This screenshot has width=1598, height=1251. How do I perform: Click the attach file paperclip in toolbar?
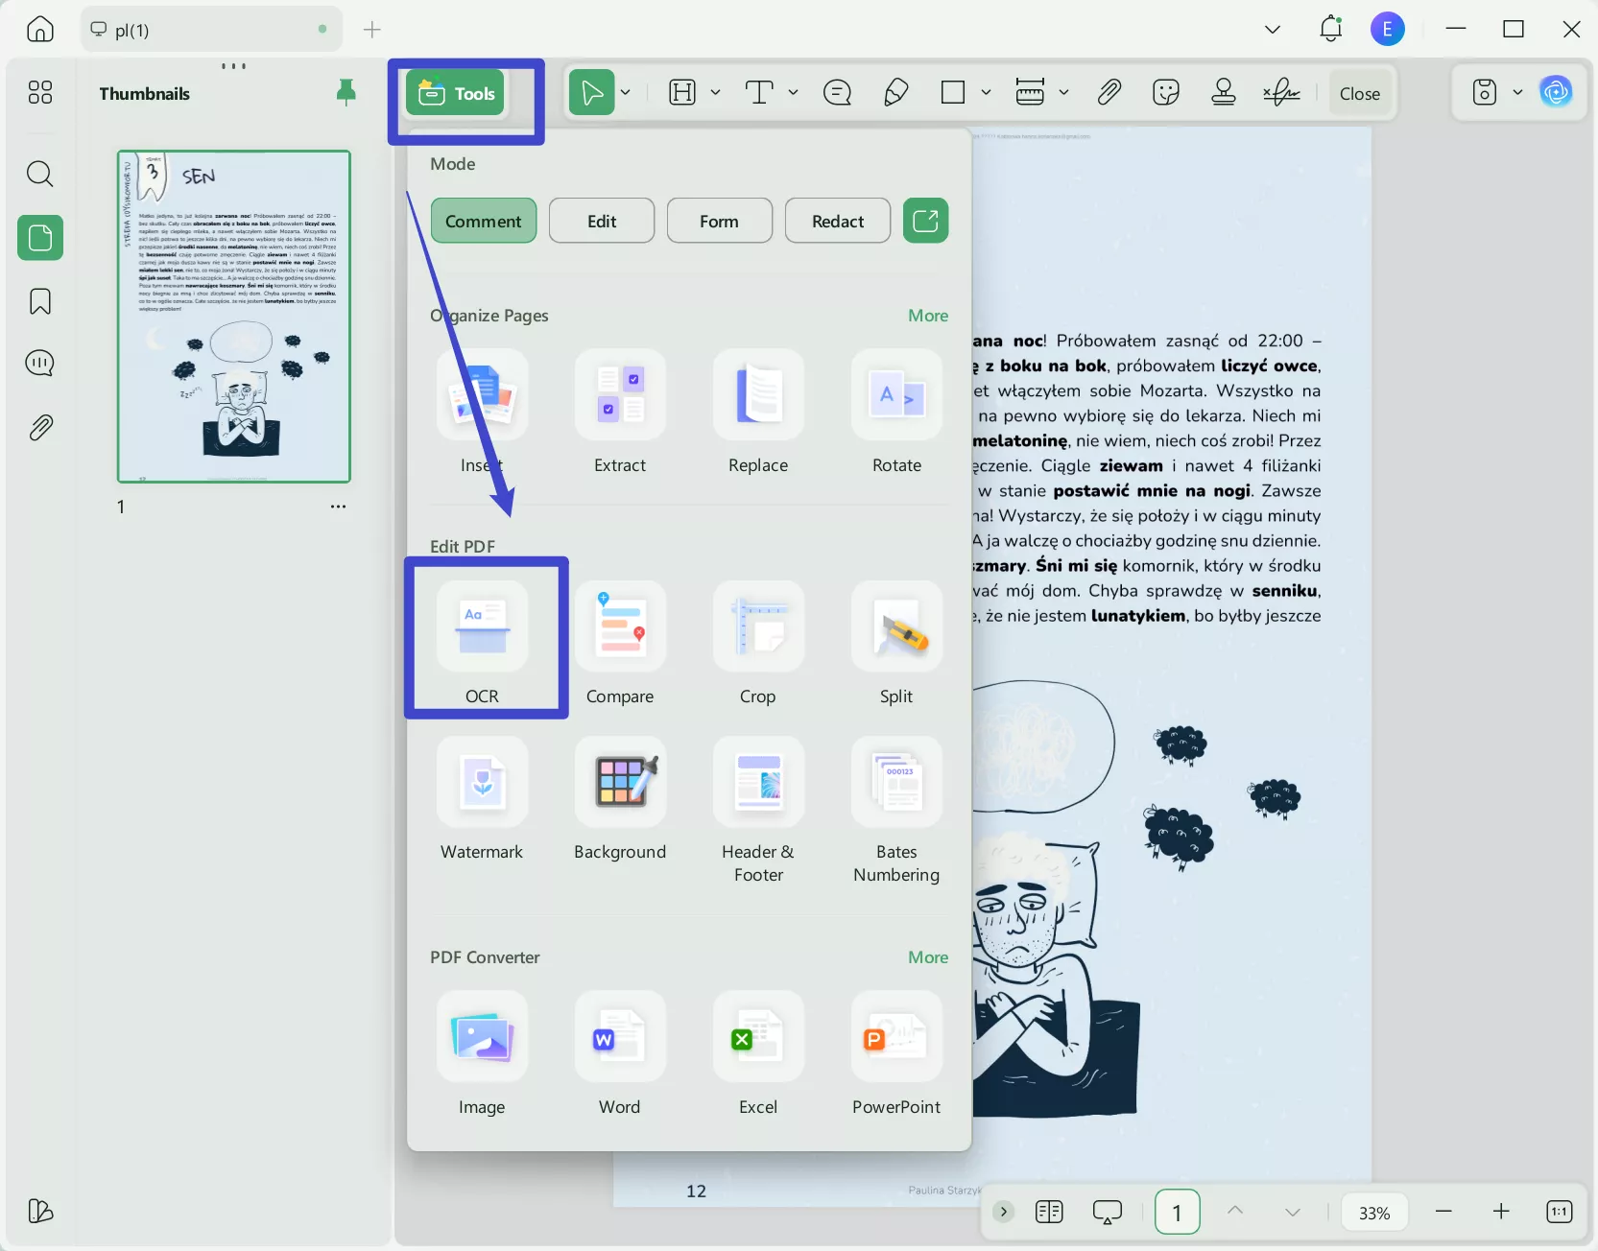click(x=1109, y=93)
